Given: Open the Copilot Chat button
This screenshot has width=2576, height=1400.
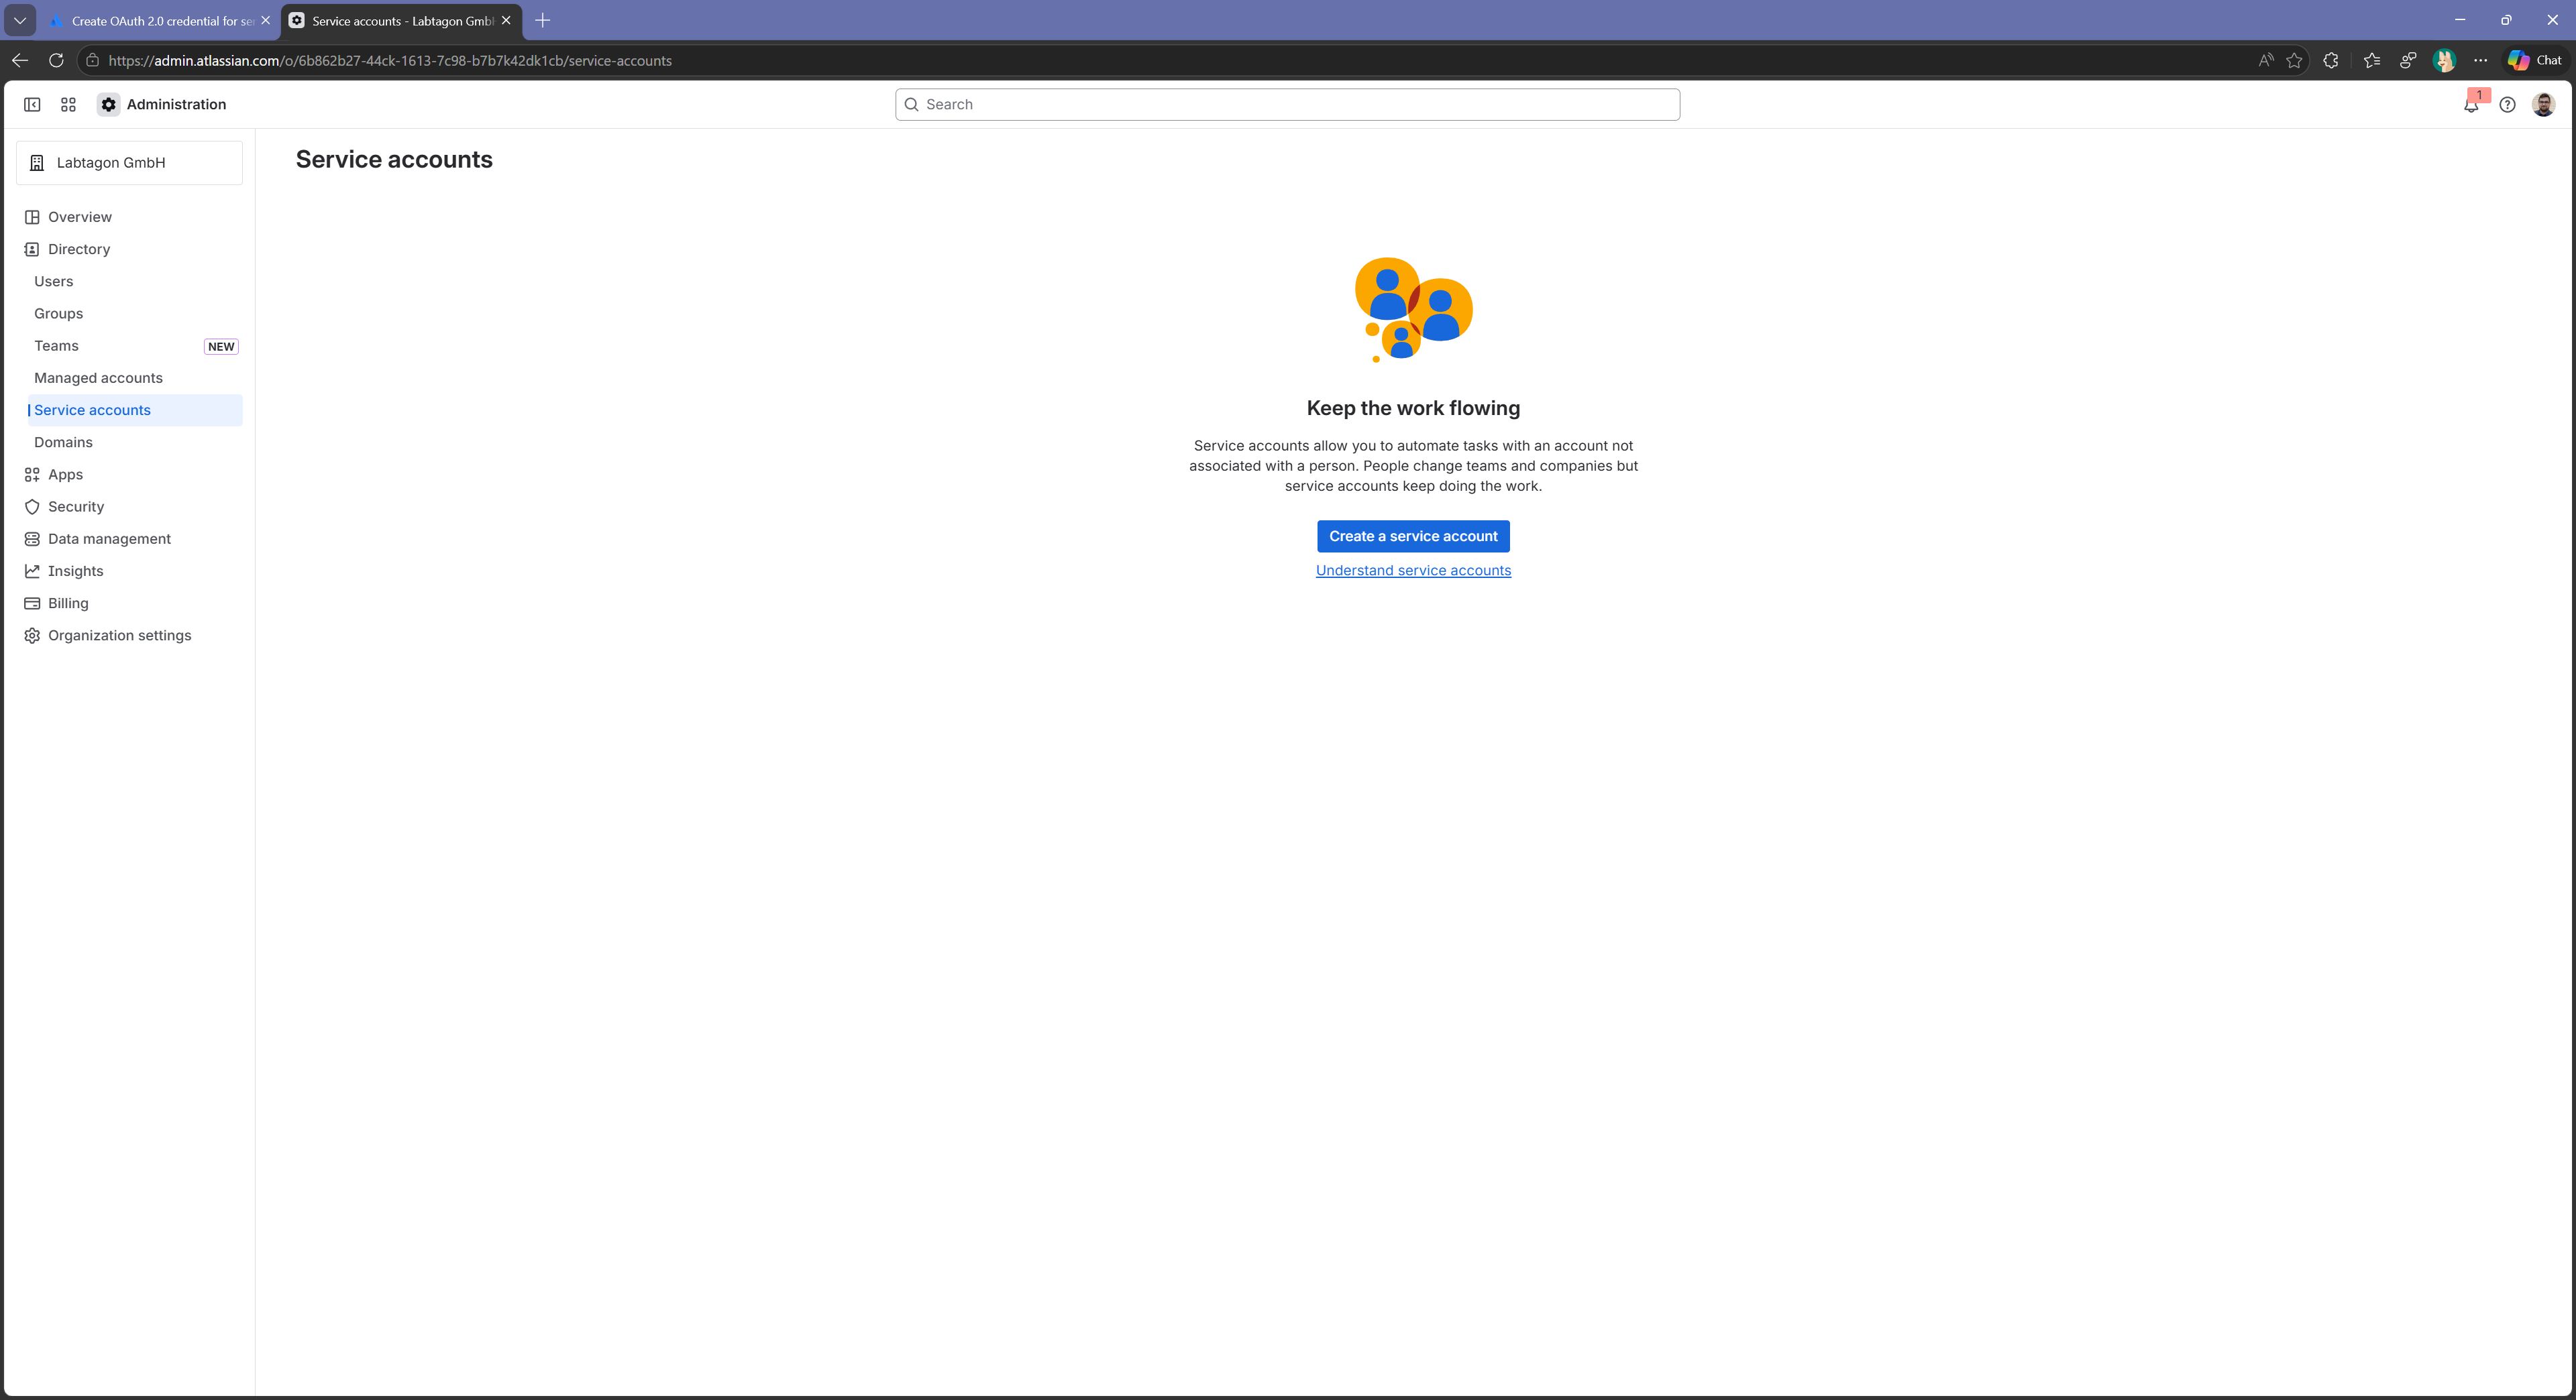Looking at the screenshot, I should point(2535,61).
